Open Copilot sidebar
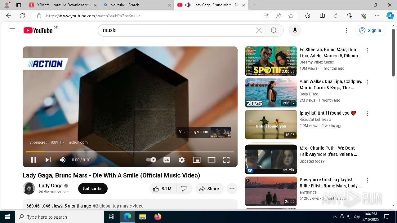Screen dimensions: 397x223 click(390, 16)
